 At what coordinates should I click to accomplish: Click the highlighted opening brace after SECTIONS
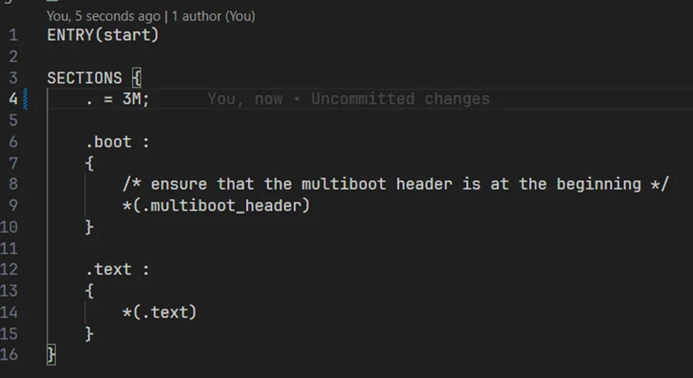coord(136,78)
